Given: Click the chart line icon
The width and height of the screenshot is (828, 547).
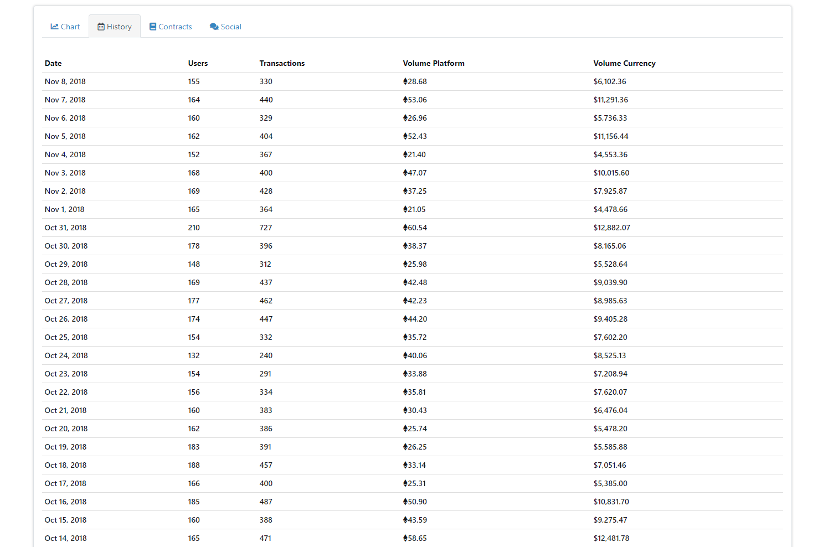Looking at the screenshot, I should click(x=54, y=27).
